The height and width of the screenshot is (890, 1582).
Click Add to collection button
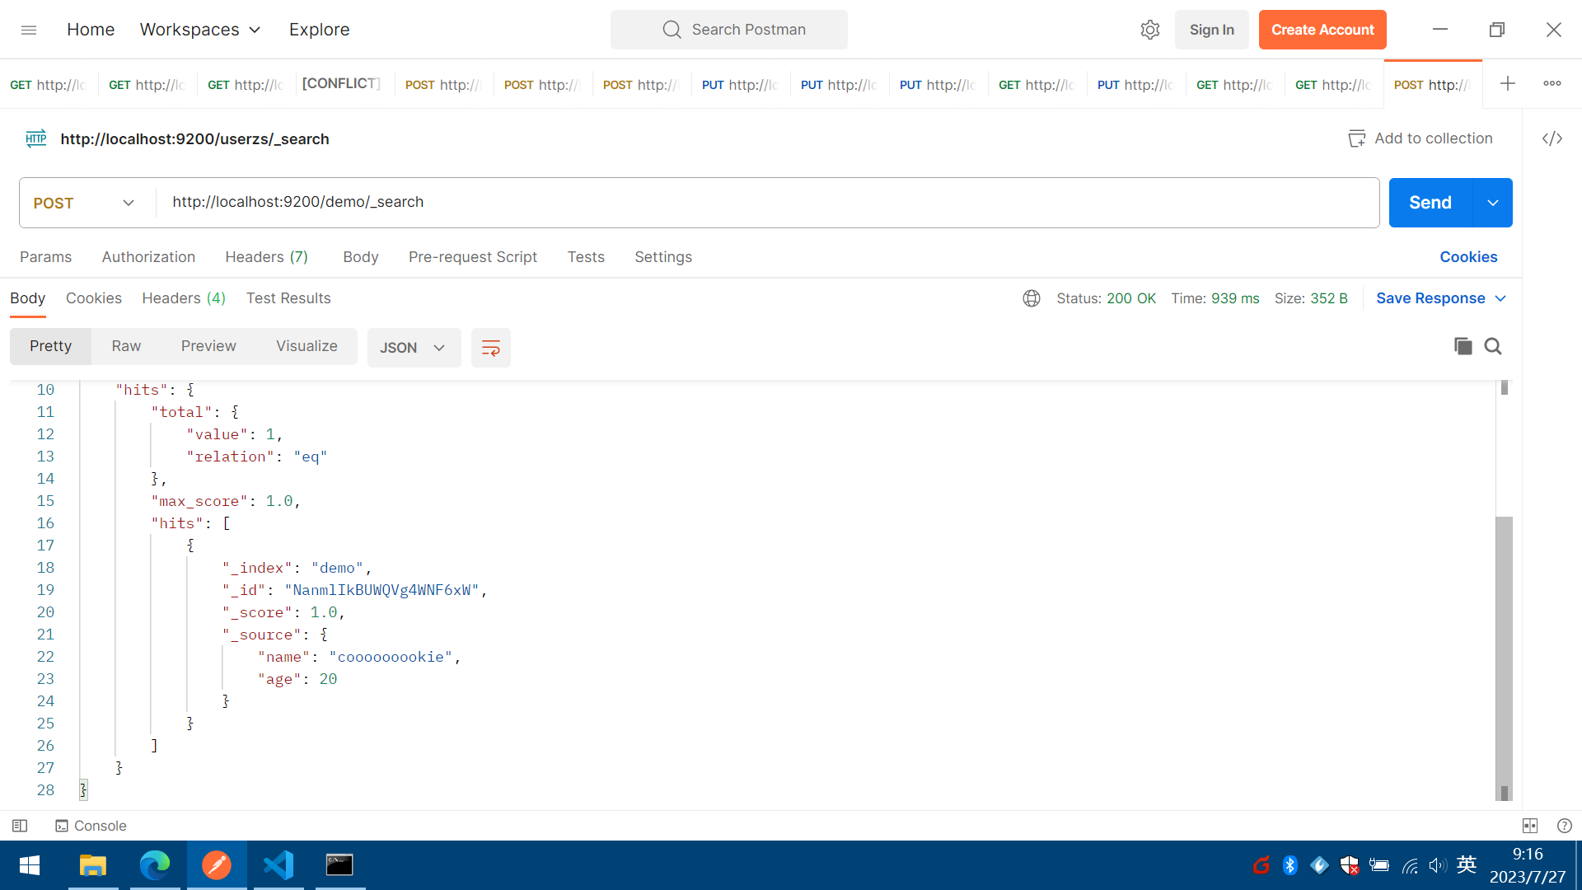coord(1420,138)
